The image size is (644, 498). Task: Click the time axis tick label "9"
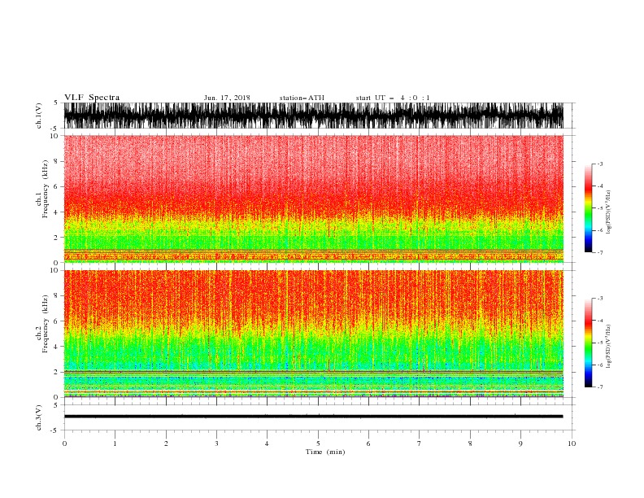(x=520, y=443)
